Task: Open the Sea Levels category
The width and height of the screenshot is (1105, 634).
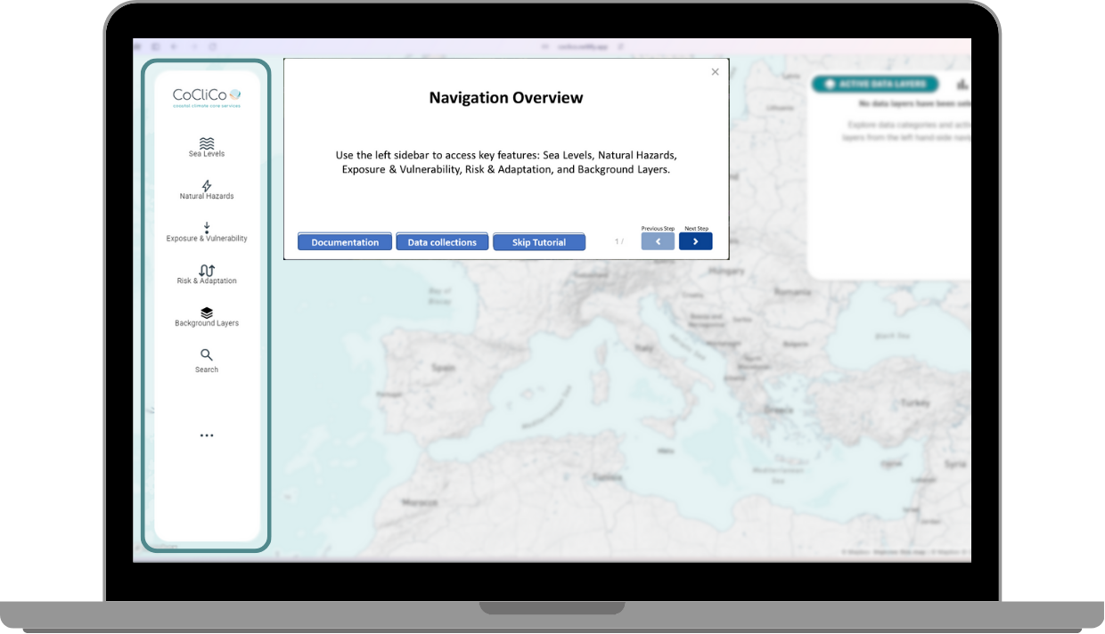Action: [207, 147]
